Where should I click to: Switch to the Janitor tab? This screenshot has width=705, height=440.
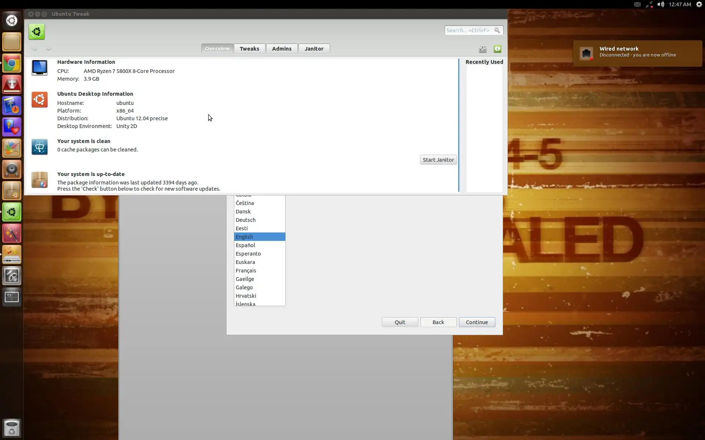314,48
